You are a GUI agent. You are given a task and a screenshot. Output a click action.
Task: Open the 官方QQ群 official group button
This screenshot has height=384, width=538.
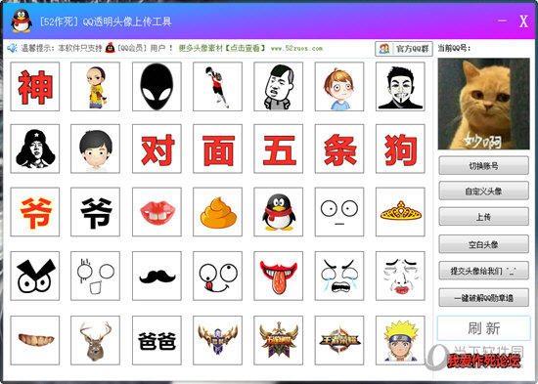pyautogui.click(x=404, y=49)
